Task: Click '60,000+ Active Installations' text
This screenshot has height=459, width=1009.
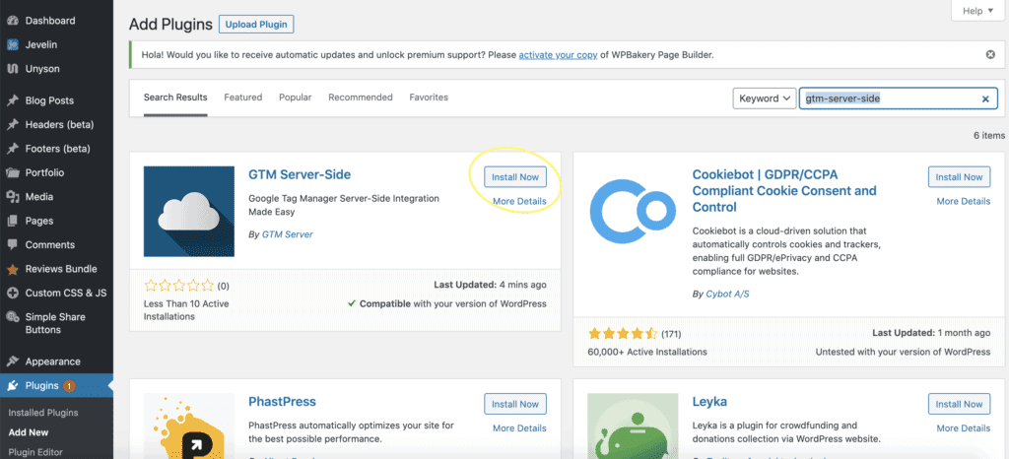Action: (647, 353)
